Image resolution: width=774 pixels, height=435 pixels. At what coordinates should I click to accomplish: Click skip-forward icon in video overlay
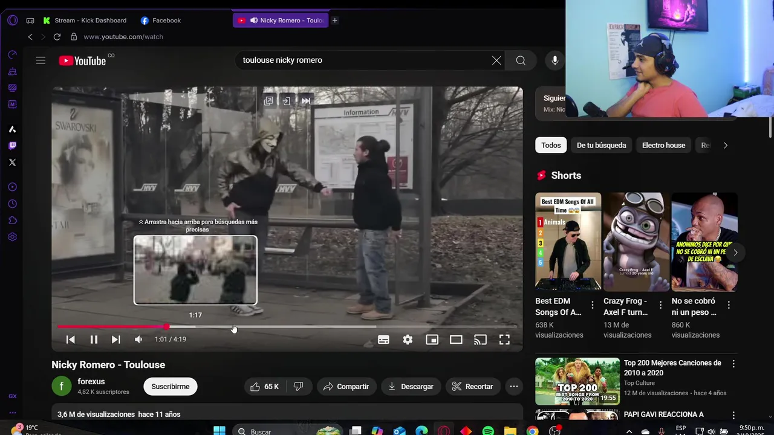pyautogui.click(x=306, y=101)
